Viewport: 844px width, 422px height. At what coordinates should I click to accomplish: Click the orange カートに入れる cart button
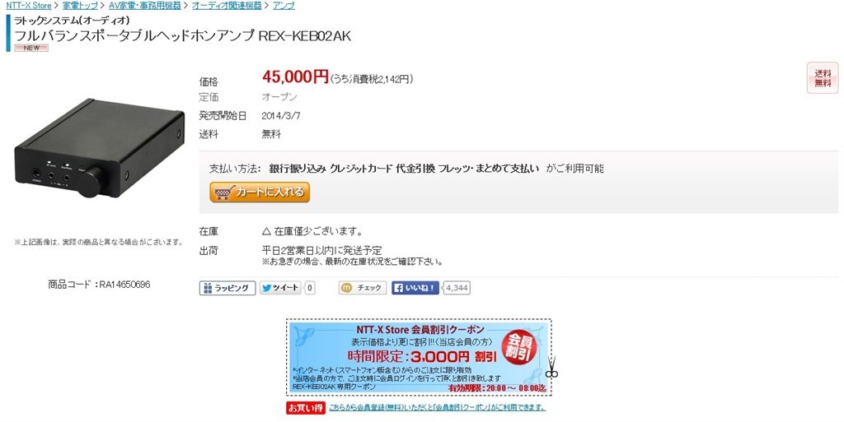[x=260, y=192]
